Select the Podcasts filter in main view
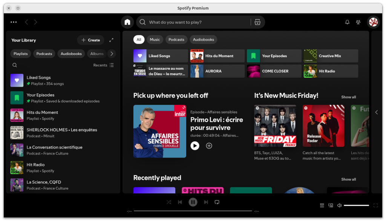 176,40
